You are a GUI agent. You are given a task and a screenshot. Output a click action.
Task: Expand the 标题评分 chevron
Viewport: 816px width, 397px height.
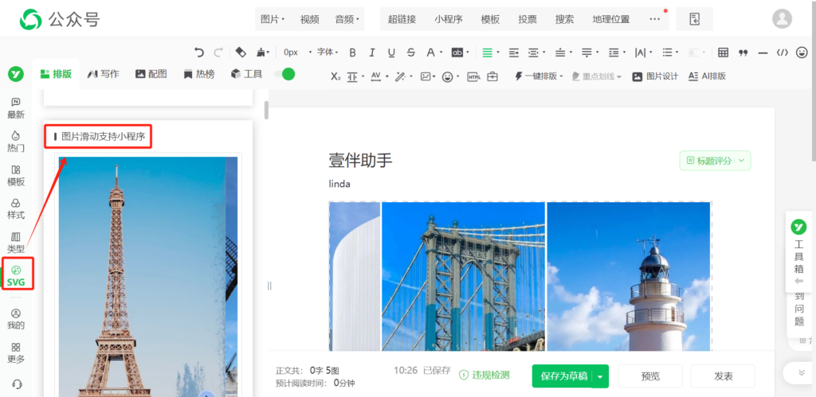[742, 161]
